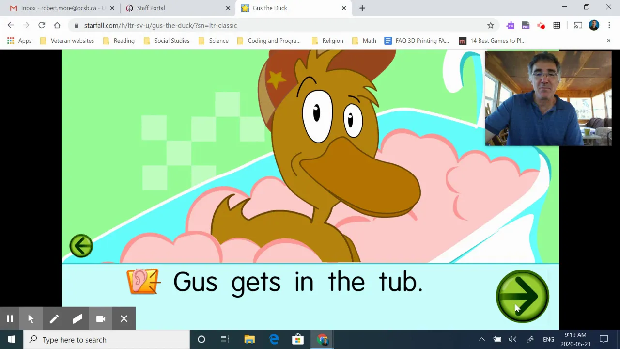Screen dimensions: 620x349
Task: Open the browser home page
Action: click(x=57, y=25)
